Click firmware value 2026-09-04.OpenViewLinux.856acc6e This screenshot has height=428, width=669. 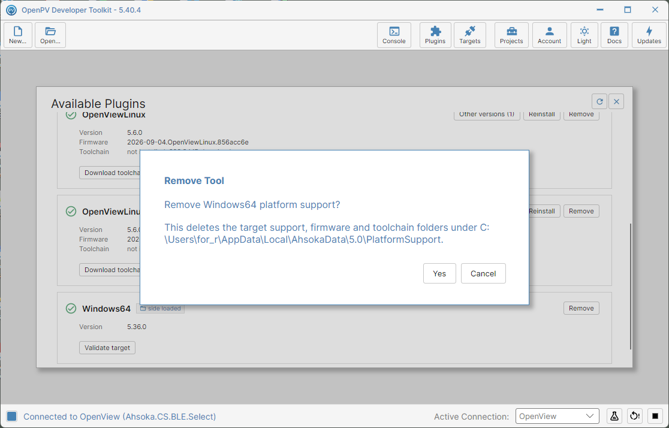[x=188, y=142]
